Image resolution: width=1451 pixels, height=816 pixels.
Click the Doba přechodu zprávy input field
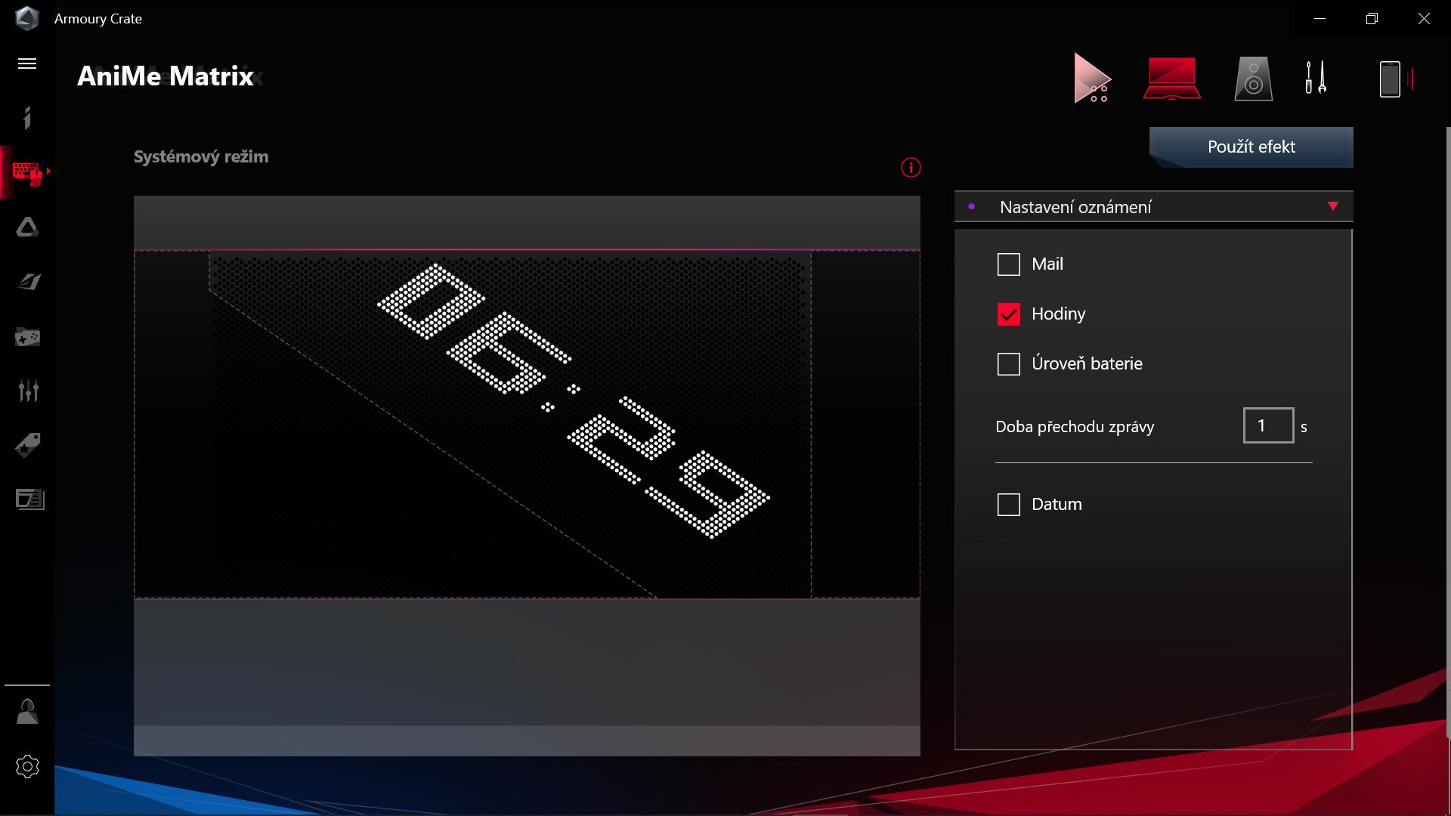pyautogui.click(x=1268, y=425)
